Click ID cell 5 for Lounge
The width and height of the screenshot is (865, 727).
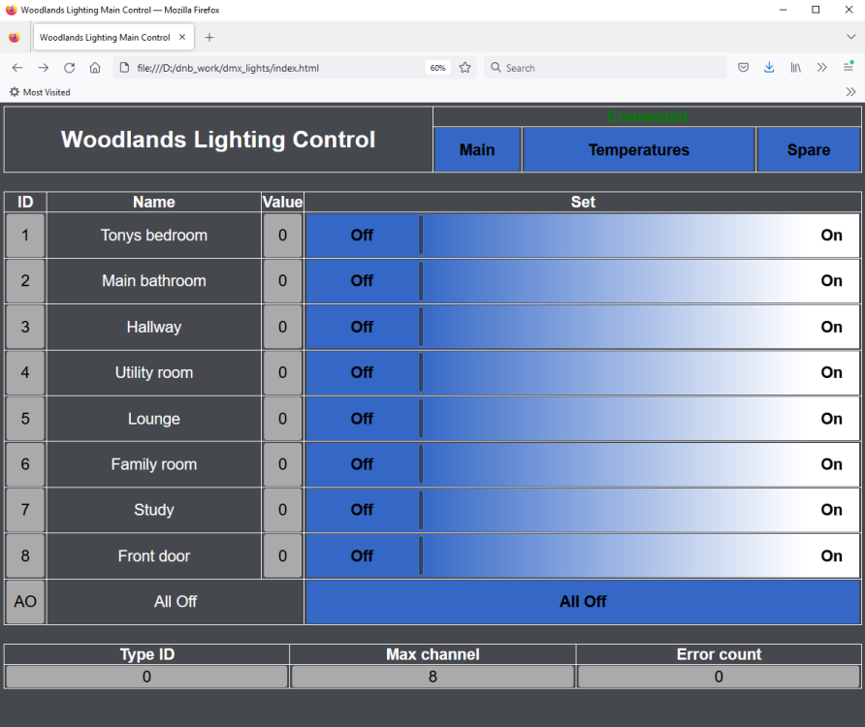point(25,419)
